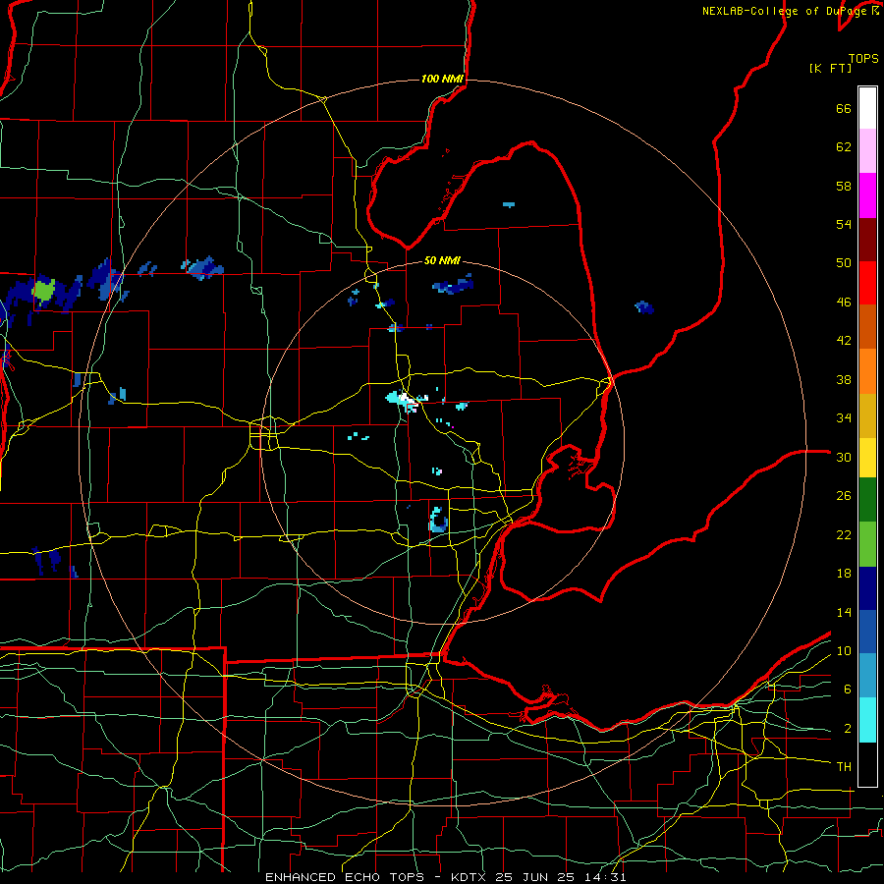This screenshot has height=884, width=884.
Task: Click the "34" legend value
Action: point(844,418)
